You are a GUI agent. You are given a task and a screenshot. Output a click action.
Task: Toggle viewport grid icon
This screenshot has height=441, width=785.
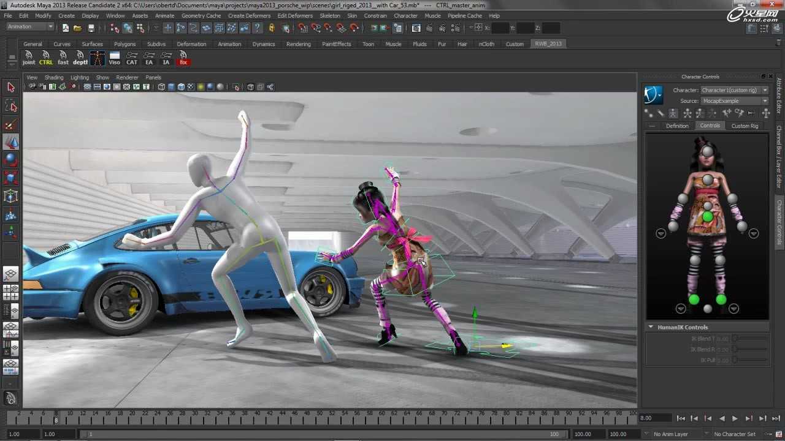[88, 87]
